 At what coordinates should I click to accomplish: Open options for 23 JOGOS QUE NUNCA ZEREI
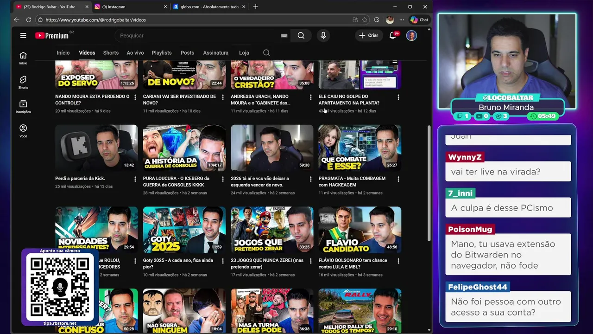click(x=311, y=261)
